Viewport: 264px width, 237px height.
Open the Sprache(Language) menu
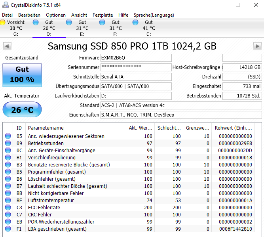(x=154, y=15)
